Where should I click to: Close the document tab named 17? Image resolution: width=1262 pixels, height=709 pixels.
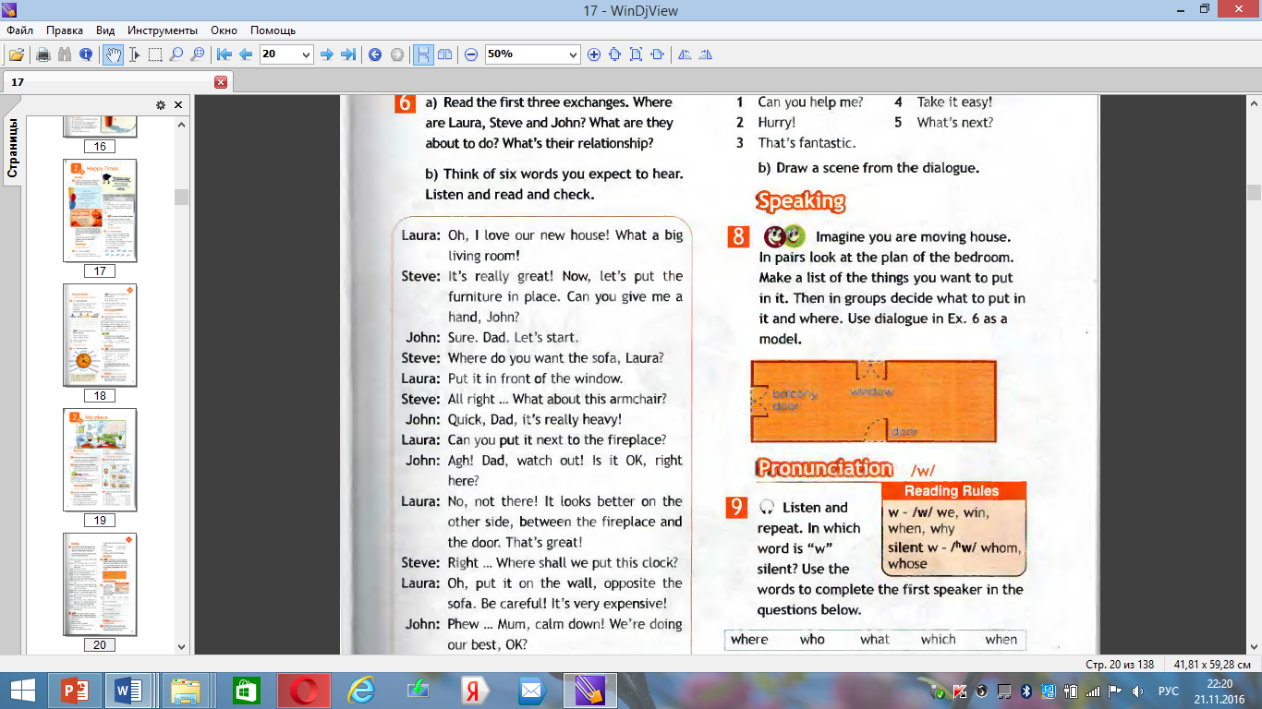(x=220, y=82)
